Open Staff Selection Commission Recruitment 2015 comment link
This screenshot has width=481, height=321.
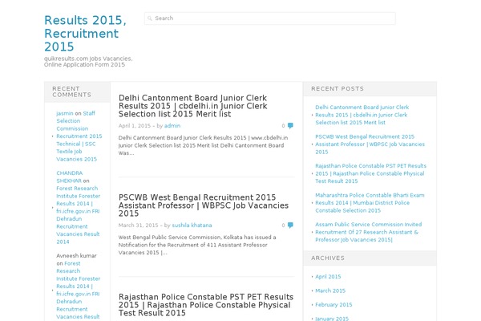click(x=79, y=136)
